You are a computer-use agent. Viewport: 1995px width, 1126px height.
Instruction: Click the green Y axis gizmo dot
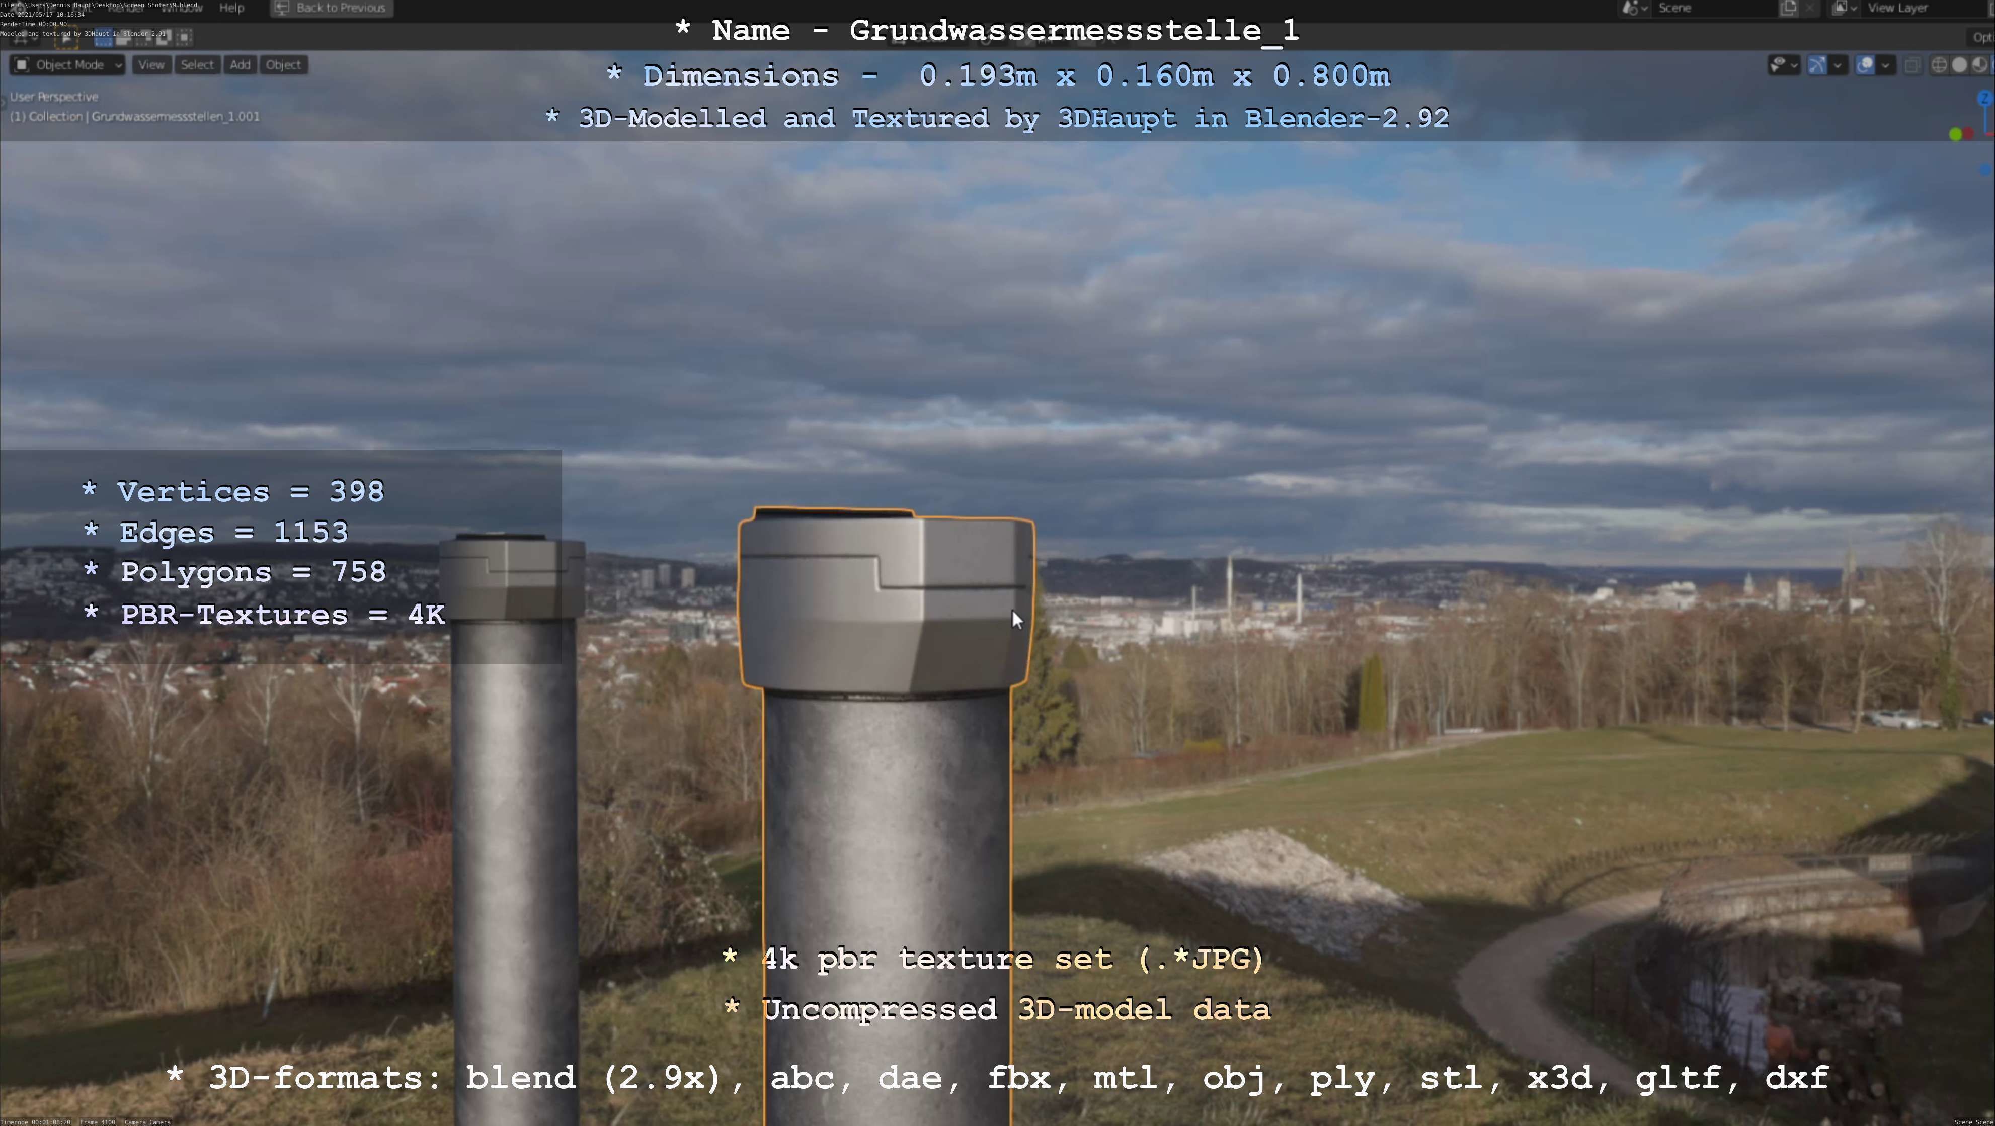(1956, 134)
